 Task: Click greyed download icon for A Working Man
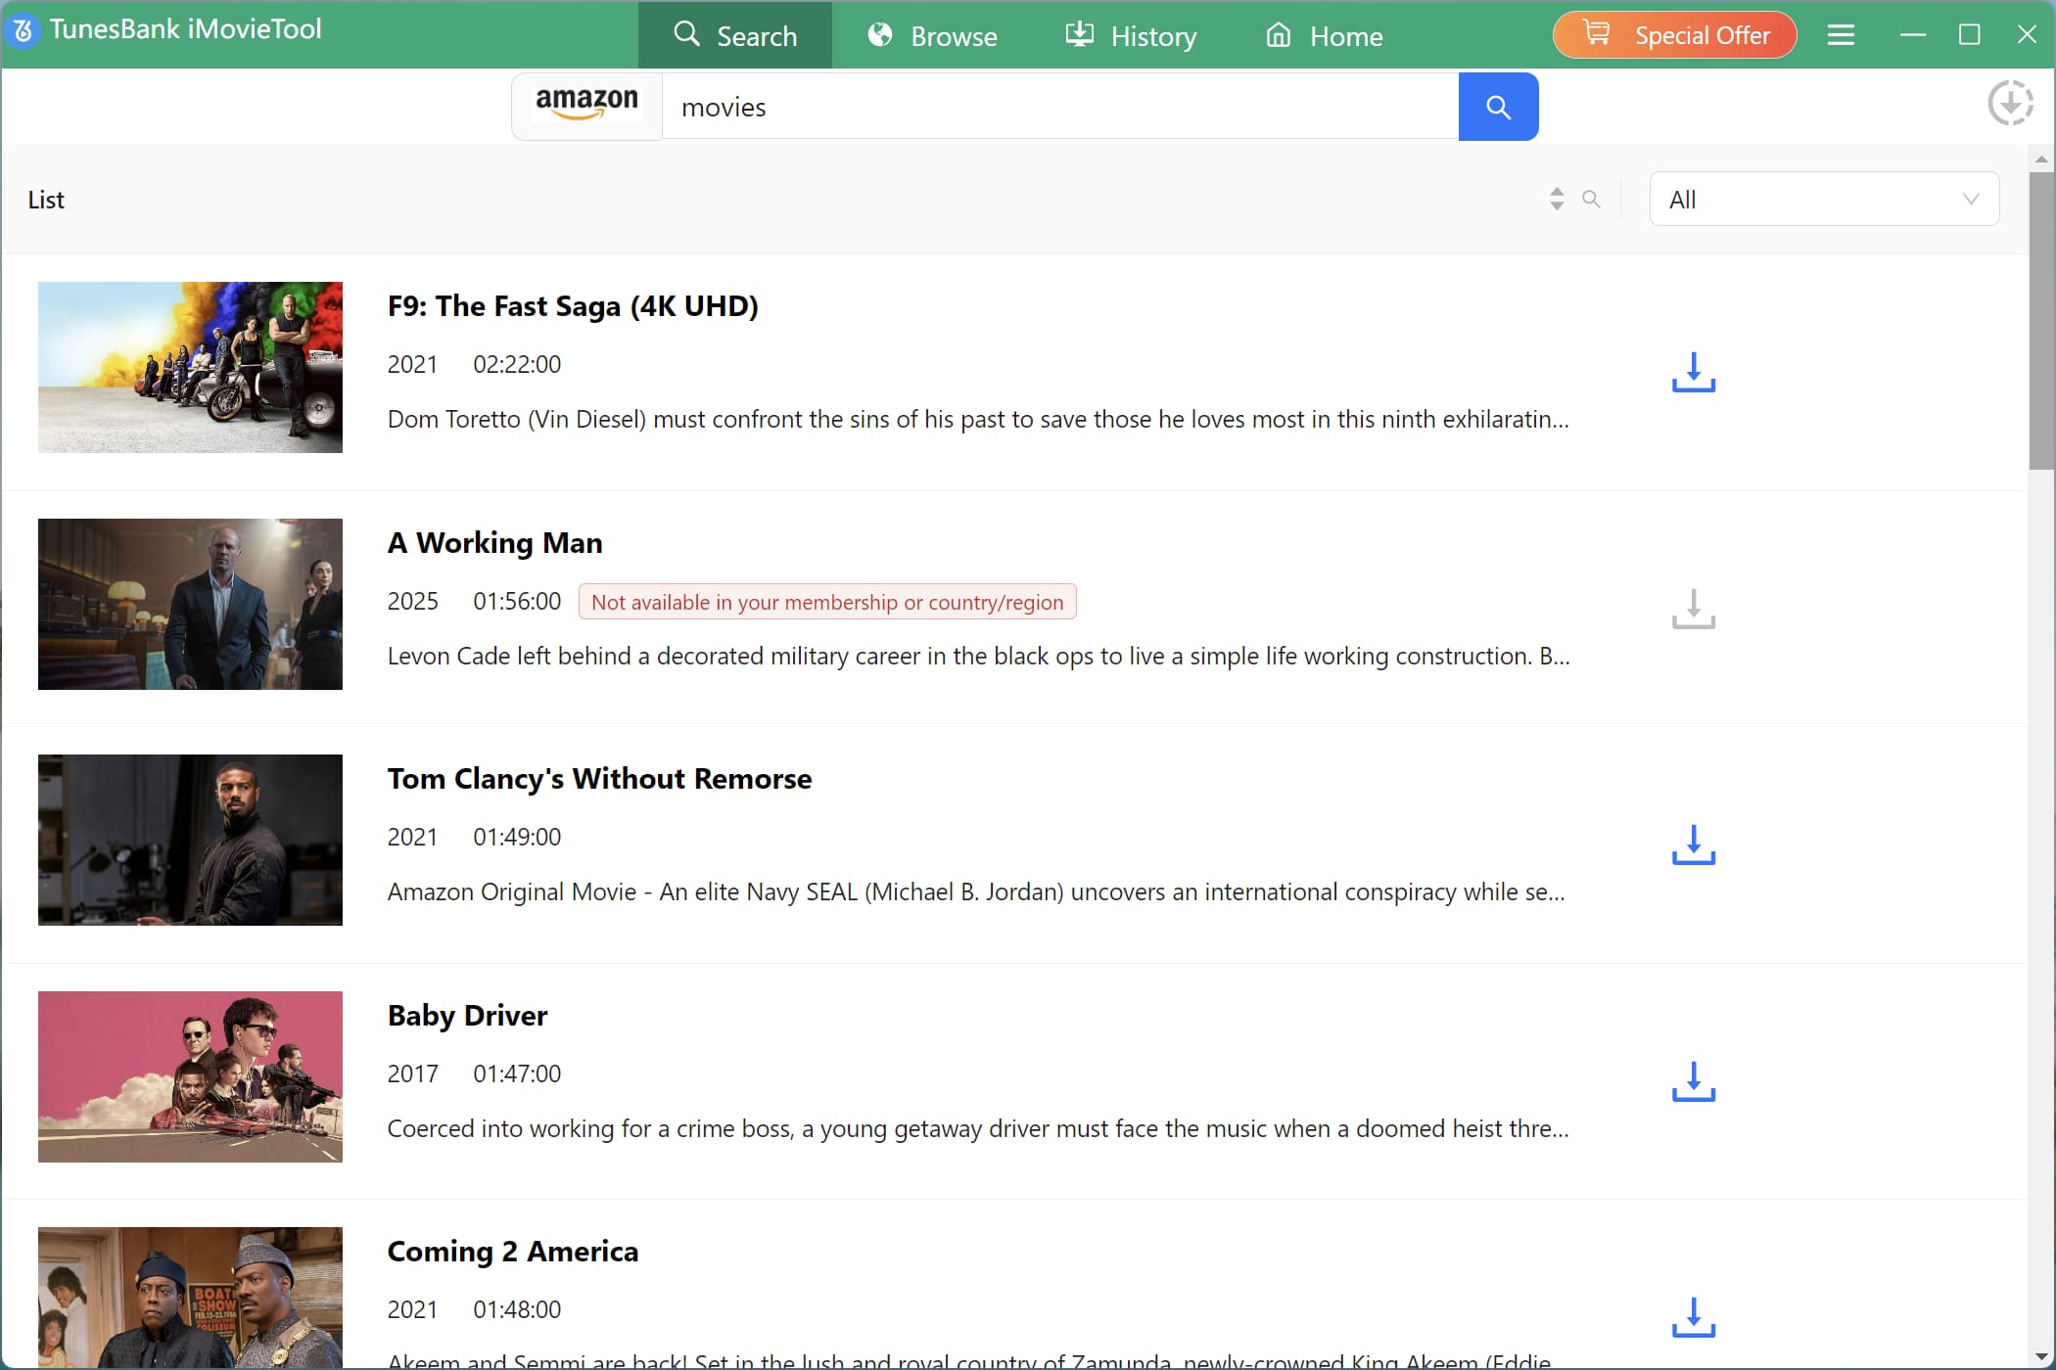point(1693,609)
